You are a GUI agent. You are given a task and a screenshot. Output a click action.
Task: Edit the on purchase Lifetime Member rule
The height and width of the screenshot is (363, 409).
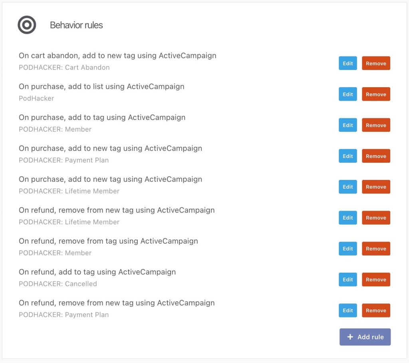coord(347,187)
